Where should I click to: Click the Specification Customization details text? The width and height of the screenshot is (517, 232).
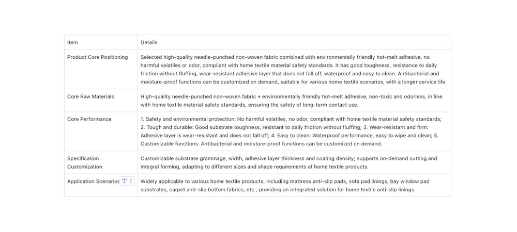293,162
